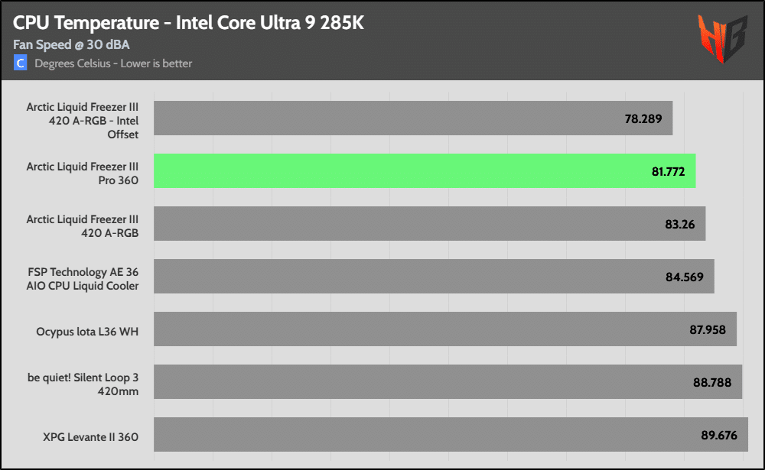
Task: Click the Degrees Celsius - Lower is better label
Action: click(113, 63)
